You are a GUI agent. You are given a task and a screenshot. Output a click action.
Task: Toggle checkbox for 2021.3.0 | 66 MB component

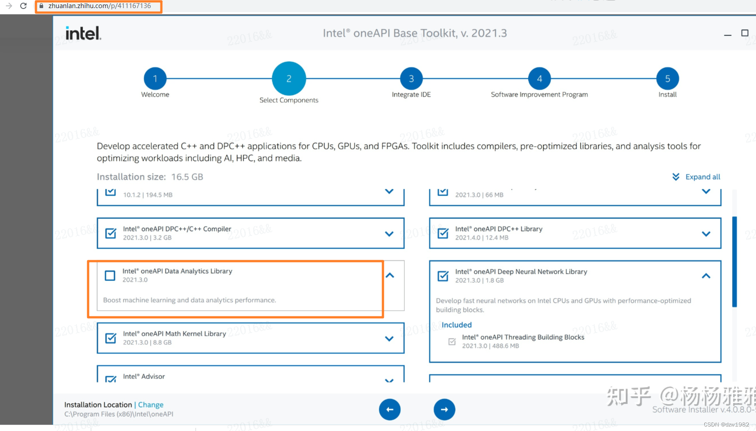click(x=443, y=192)
